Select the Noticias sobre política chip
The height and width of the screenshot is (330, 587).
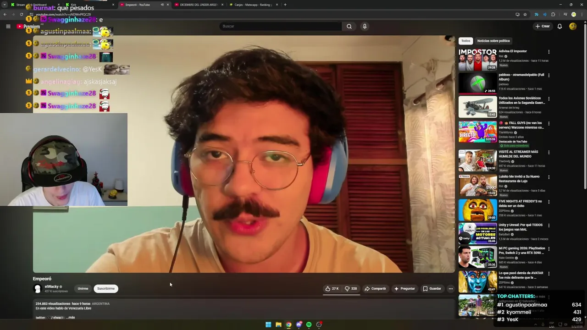pyautogui.click(x=493, y=41)
